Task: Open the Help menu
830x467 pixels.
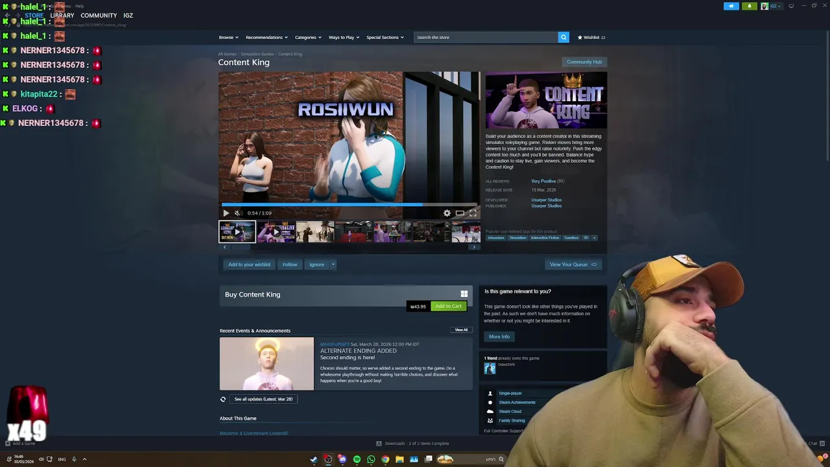Action: (79, 6)
